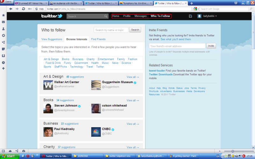
Task: Switch to the Symphony No. 8 browser tab
Action: (136, 3)
